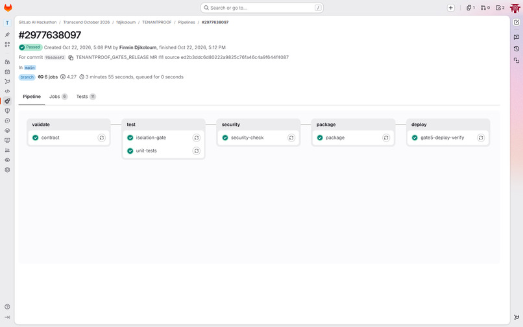Image resolution: width=523 pixels, height=327 pixels.
Task: Retry the security-check job
Action: tap(291, 138)
